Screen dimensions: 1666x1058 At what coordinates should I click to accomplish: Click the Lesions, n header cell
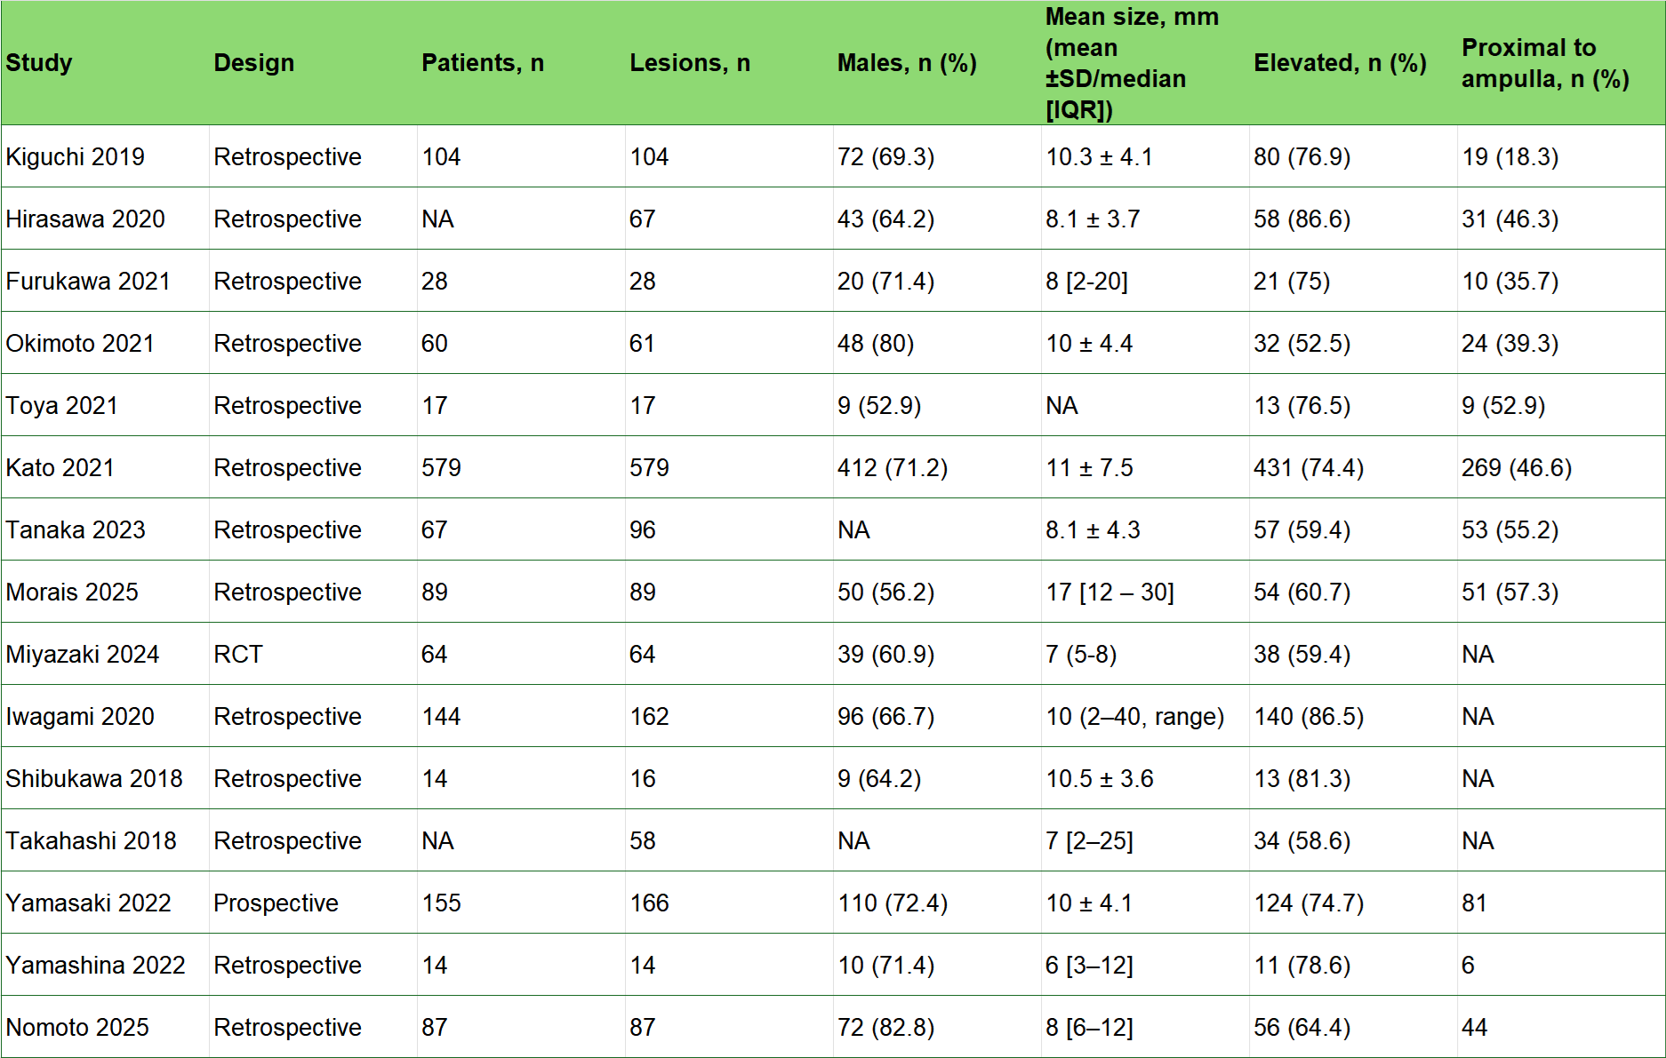(x=729, y=63)
